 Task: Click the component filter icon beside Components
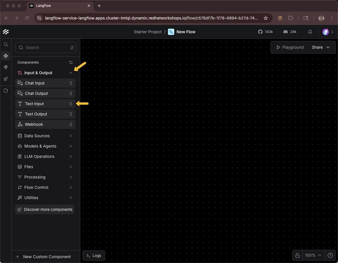pos(71,62)
